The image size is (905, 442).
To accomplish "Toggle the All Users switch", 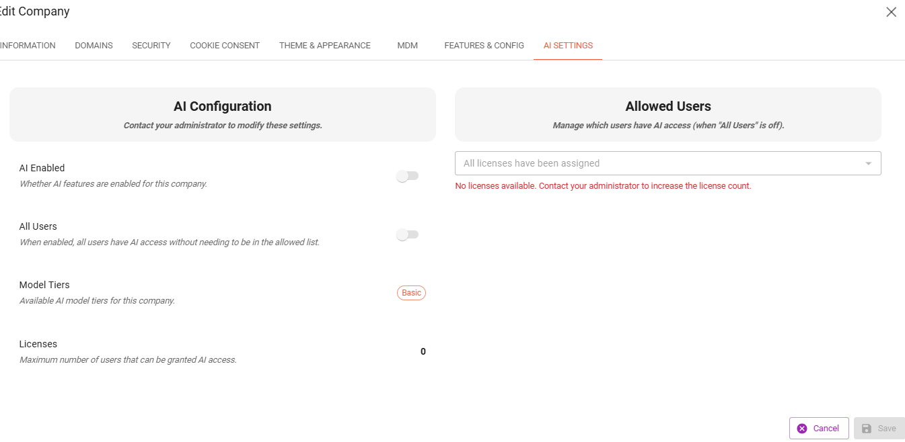I will coord(407,234).
